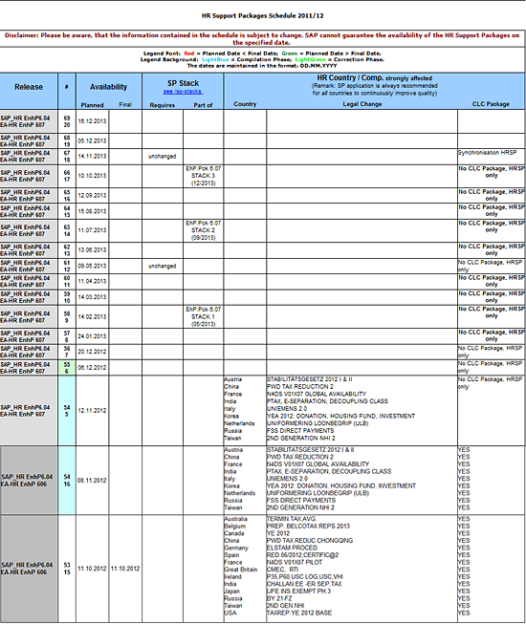The width and height of the screenshot is (526, 624).
Task: Select planned date 14.11.2013
Action: [92, 157]
